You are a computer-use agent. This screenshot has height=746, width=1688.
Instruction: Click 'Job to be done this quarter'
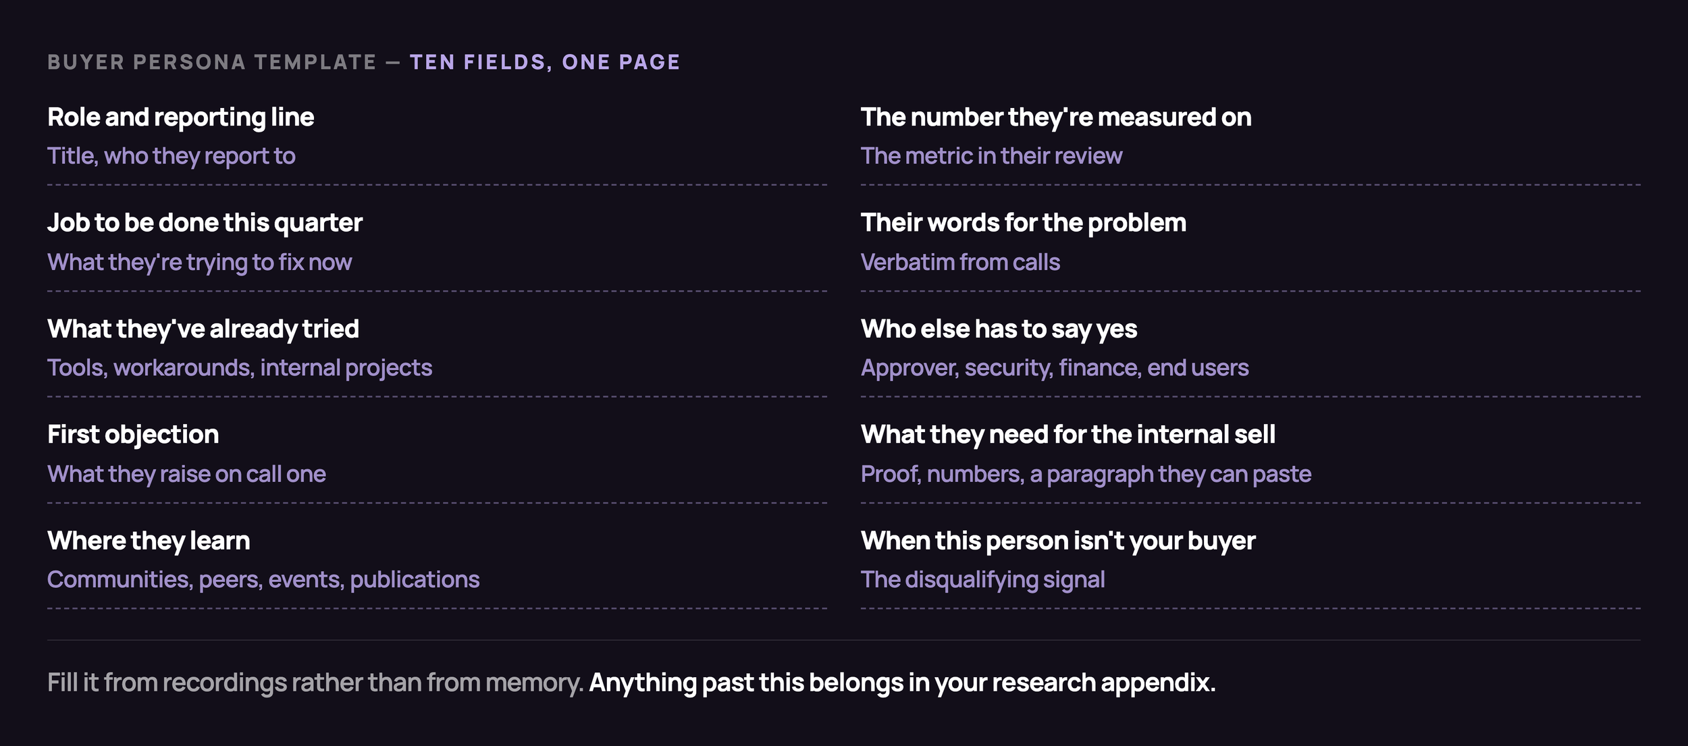(205, 223)
